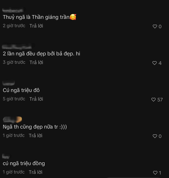
Task: Tap the heart on 'Cú ngã triệu đô'
Action: [153, 100]
